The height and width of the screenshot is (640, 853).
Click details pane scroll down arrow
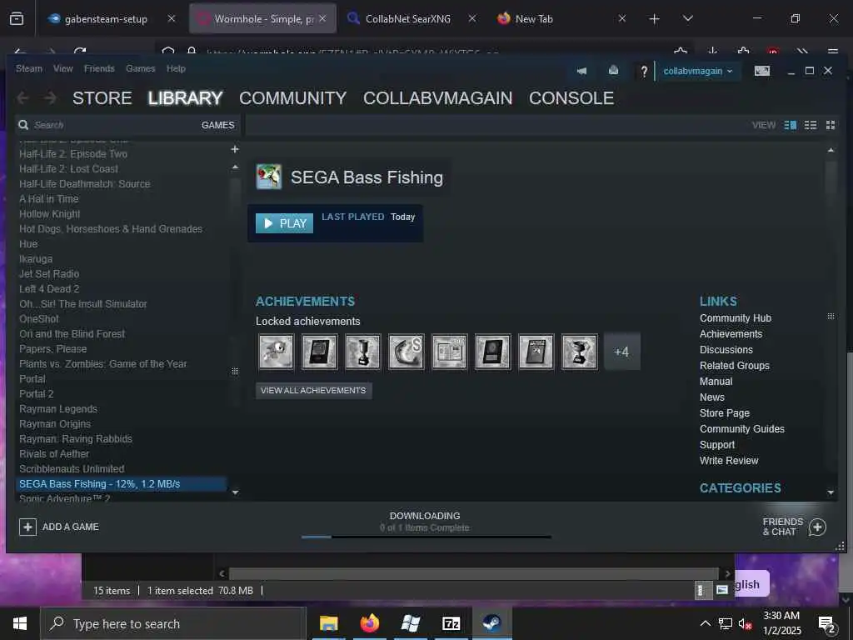pos(831,492)
